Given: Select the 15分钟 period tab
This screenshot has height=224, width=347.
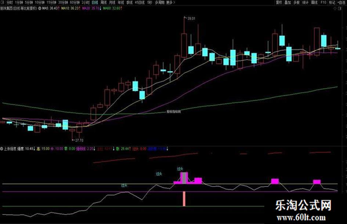Looking at the screenshot, I should (51, 3).
